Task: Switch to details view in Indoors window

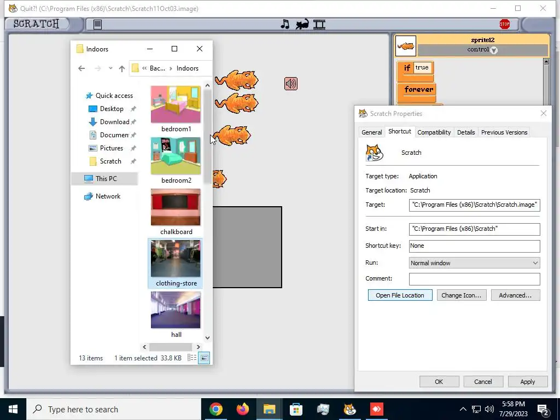Action: (192, 358)
